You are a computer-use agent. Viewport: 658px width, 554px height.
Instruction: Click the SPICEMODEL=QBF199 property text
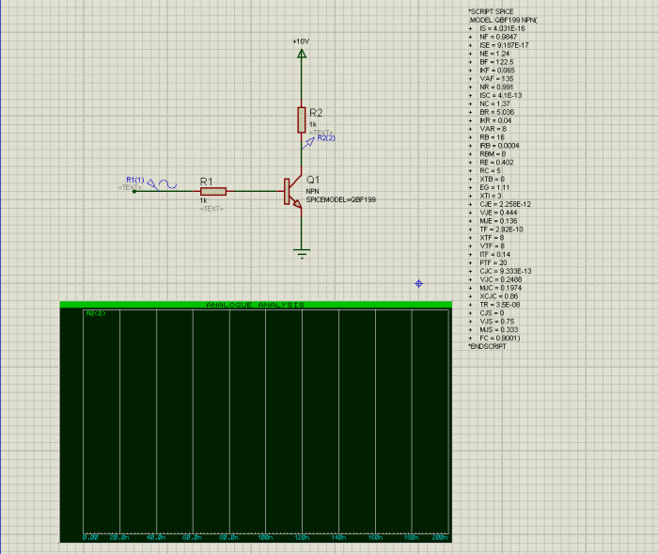point(340,199)
